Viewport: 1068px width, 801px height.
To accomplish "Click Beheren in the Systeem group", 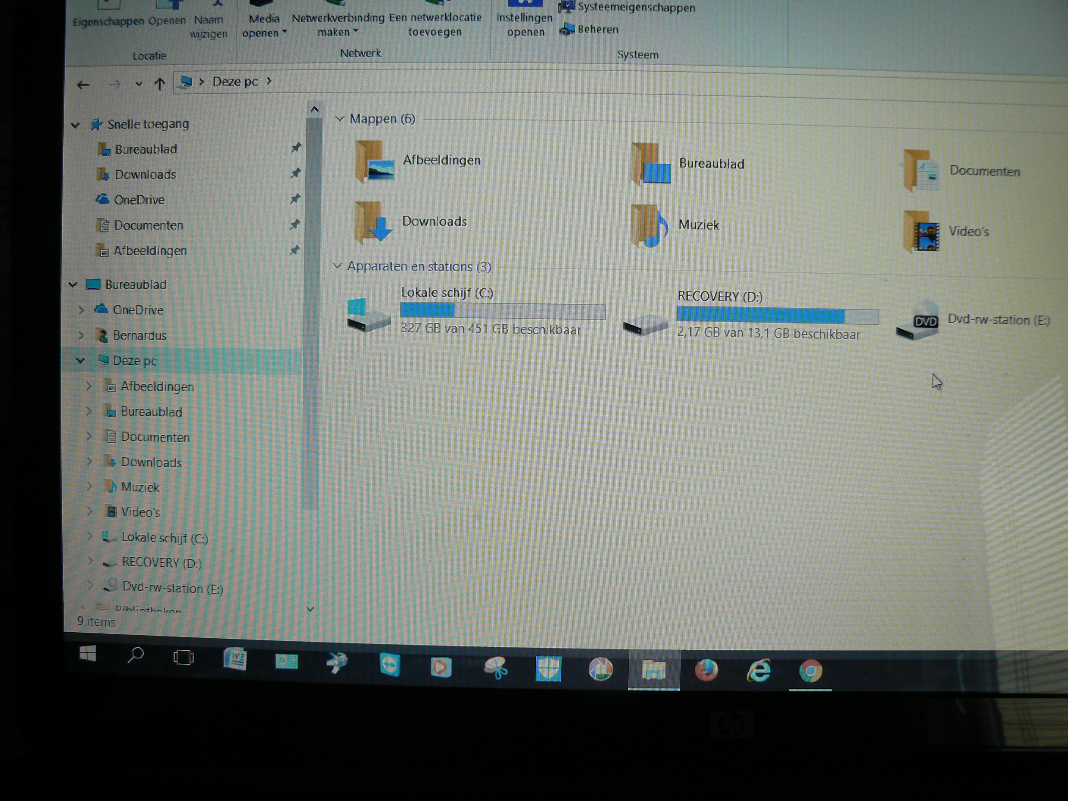I will (x=597, y=30).
